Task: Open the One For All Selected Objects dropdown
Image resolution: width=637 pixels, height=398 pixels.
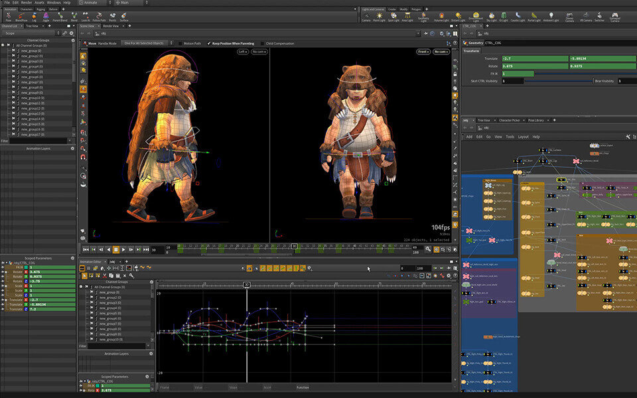Action: (147, 43)
